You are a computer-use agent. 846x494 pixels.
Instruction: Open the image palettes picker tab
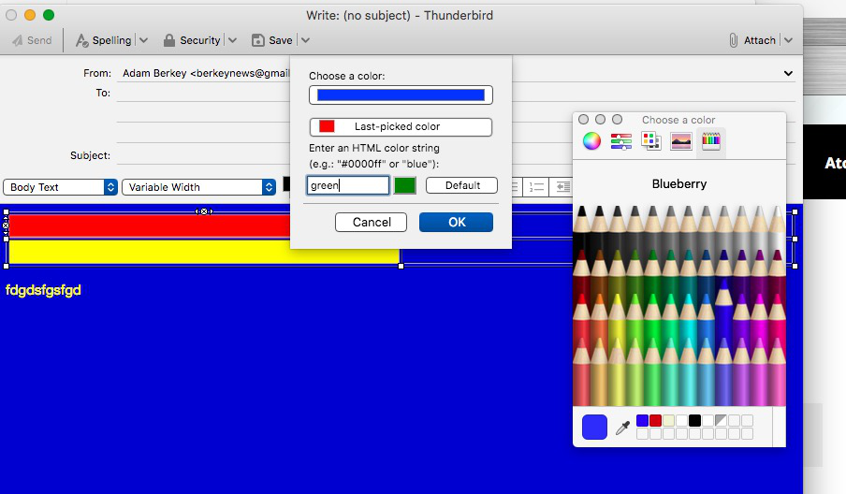(x=681, y=141)
